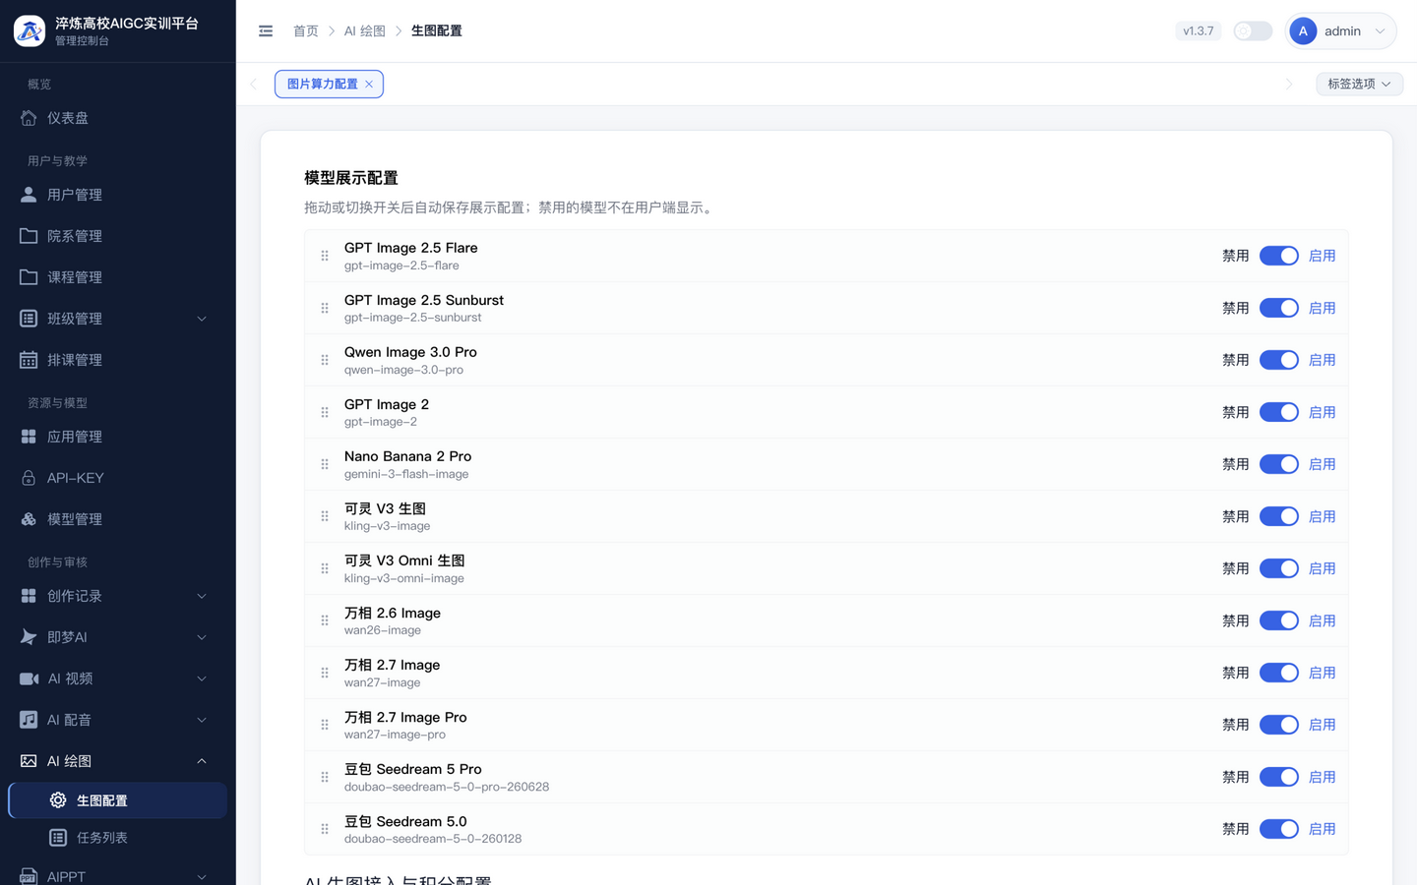The height and width of the screenshot is (885, 1417).
Task: Click model ID text gemini-3-flash-image
Action: pyautogui.click(x=406, y=474)
